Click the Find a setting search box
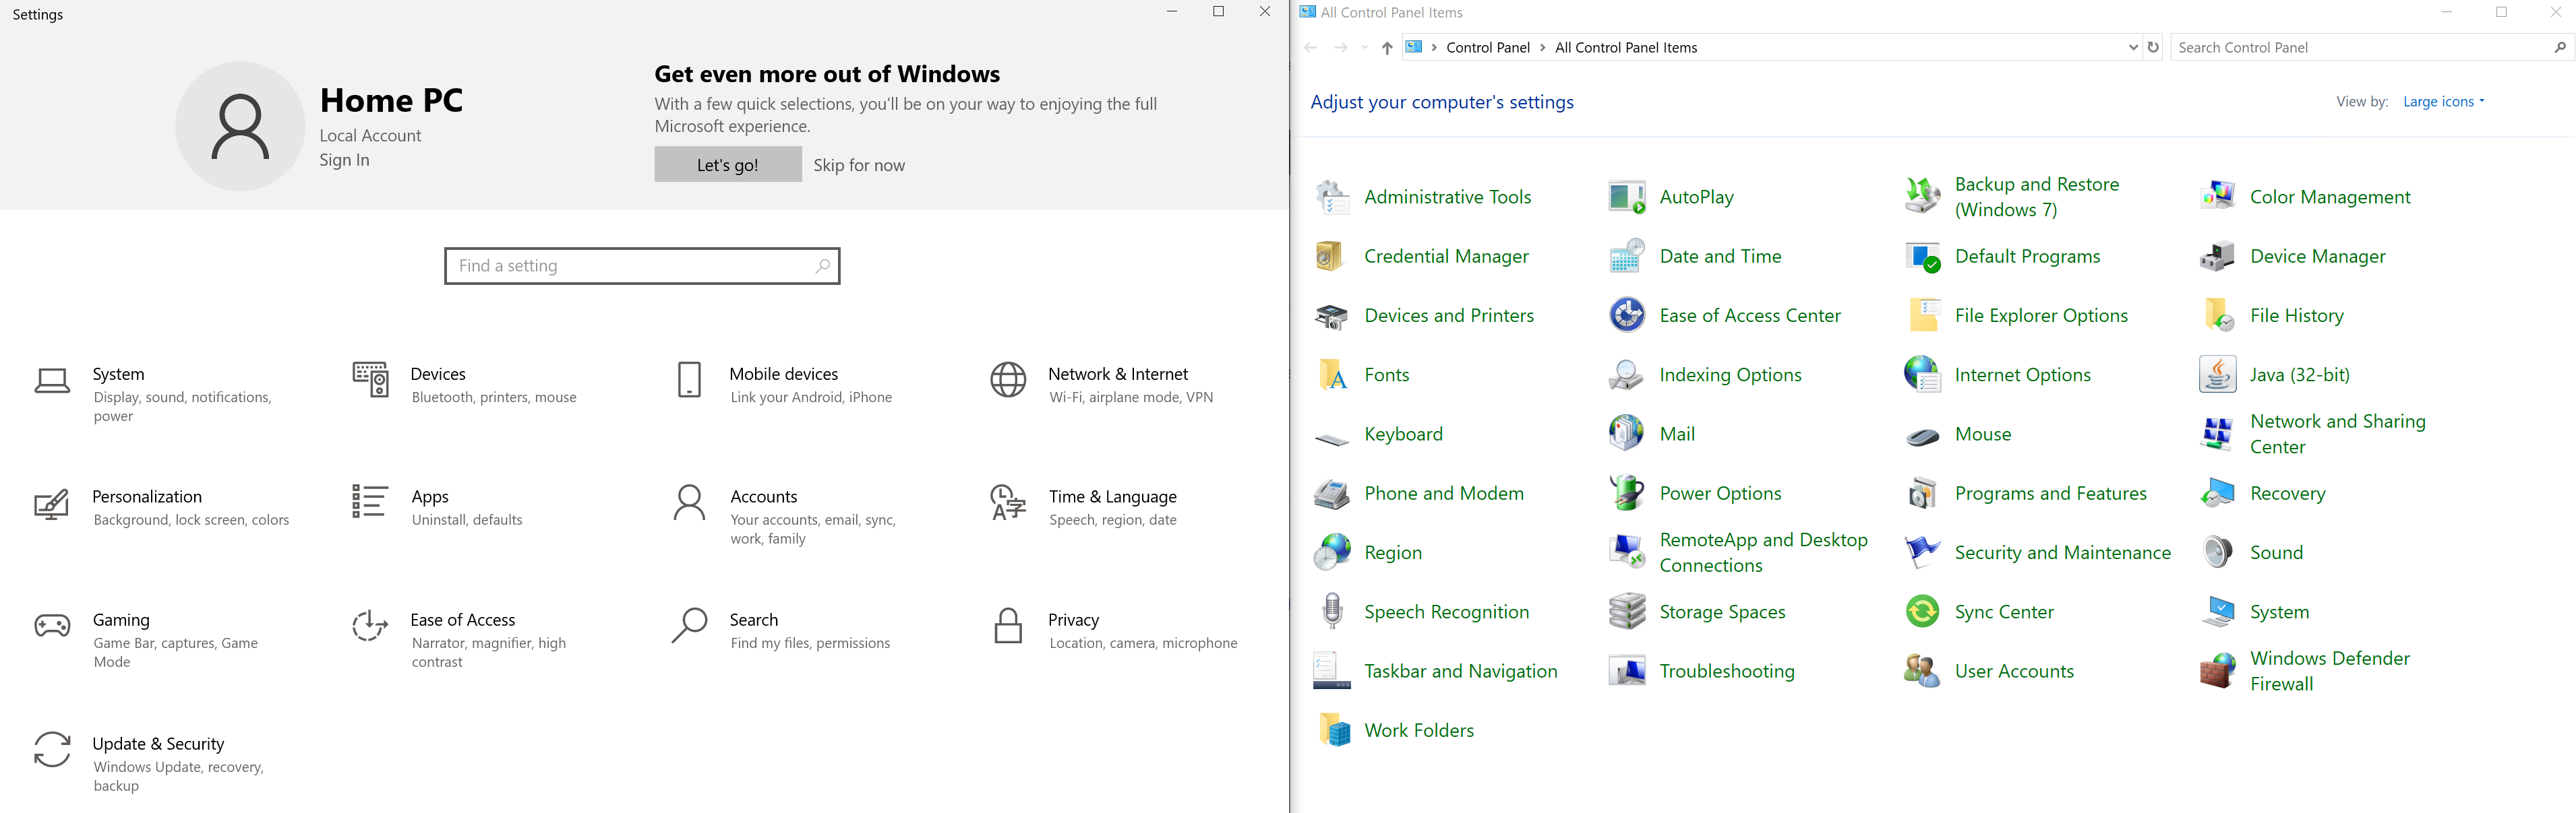 click(x=642, y=265)
